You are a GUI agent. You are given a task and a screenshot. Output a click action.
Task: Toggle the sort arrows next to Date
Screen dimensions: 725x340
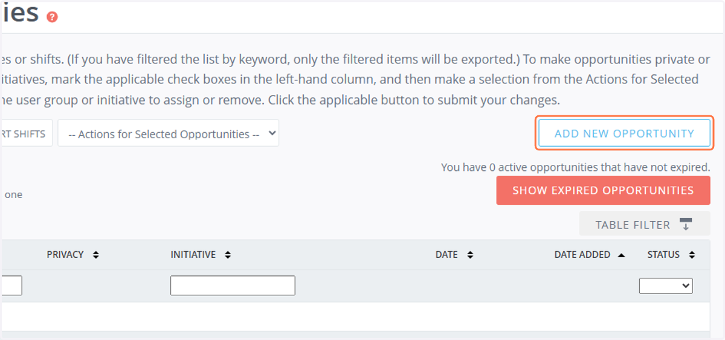(x=470, y=255)
